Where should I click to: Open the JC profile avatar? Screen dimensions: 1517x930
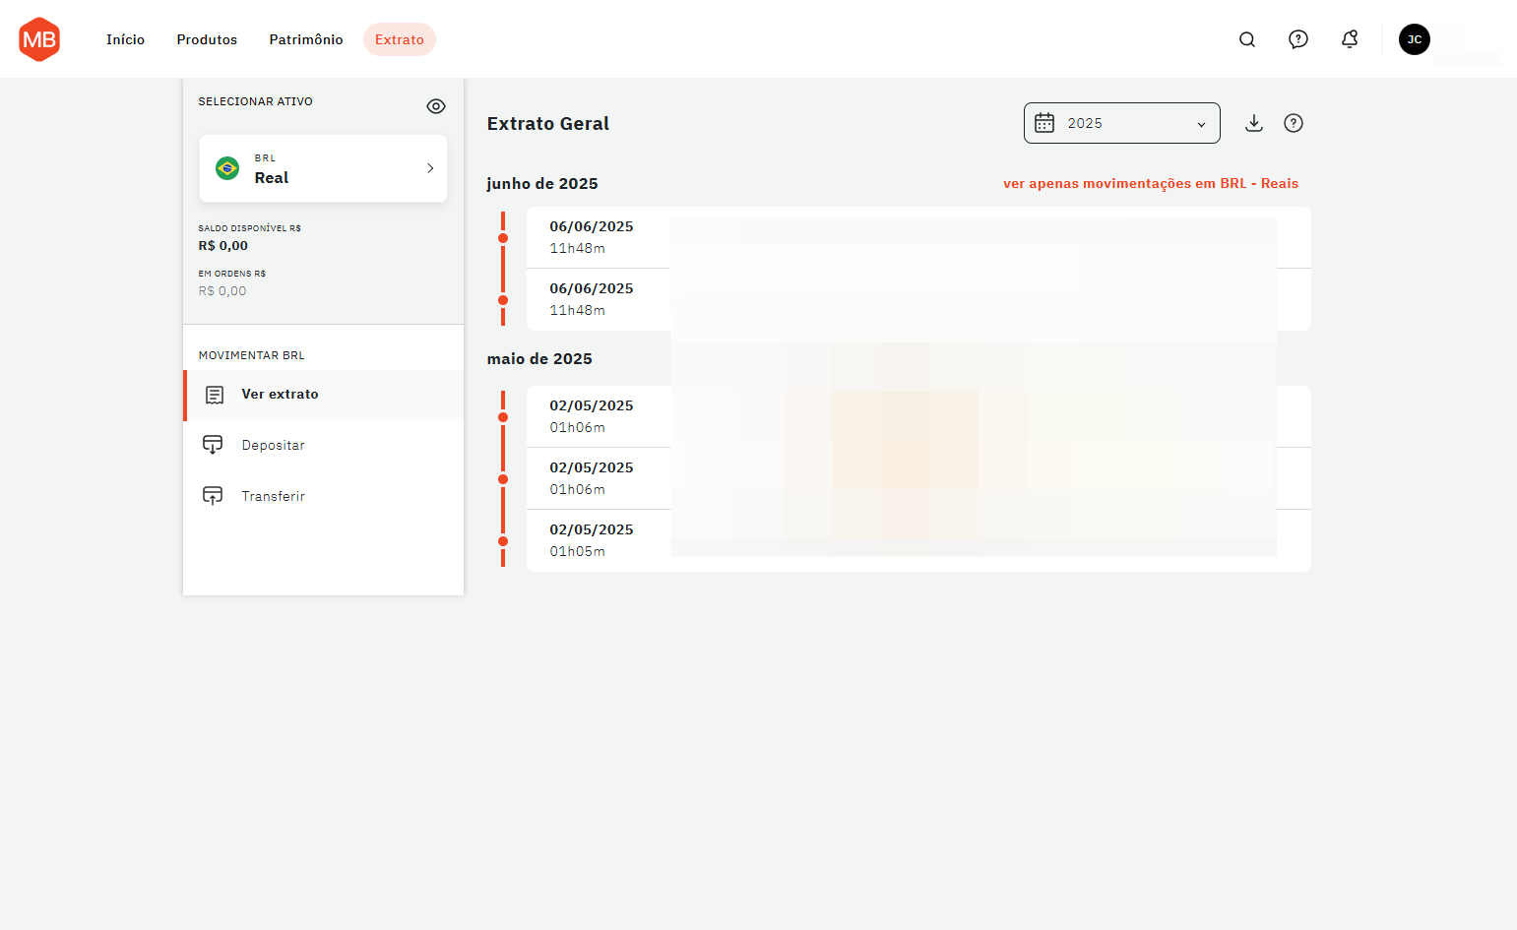coord(1415,39)
